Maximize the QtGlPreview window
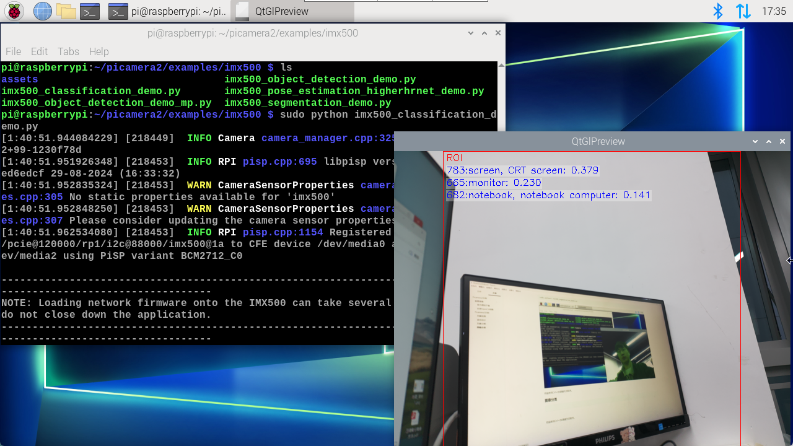 769,141
